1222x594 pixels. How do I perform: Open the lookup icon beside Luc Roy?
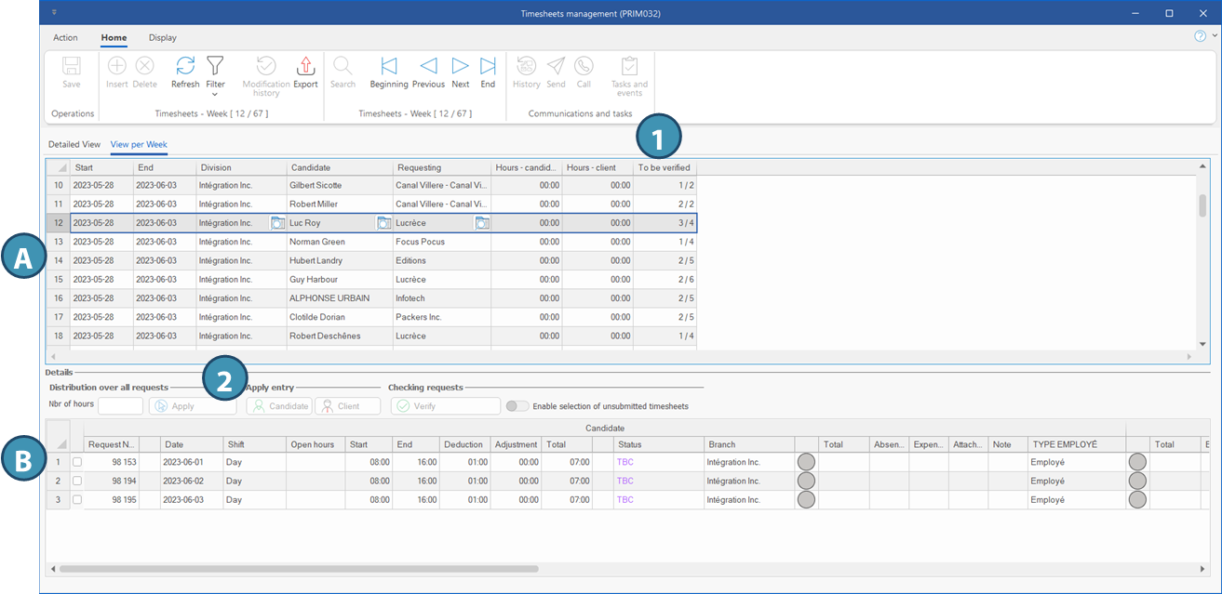(383, 223)
